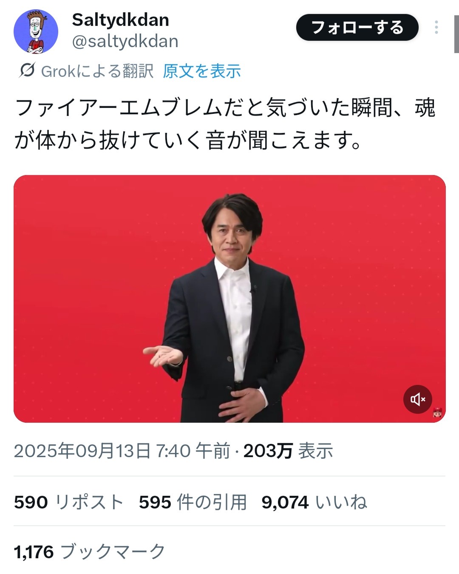Show original text via 原文を表示

(202, 71)
